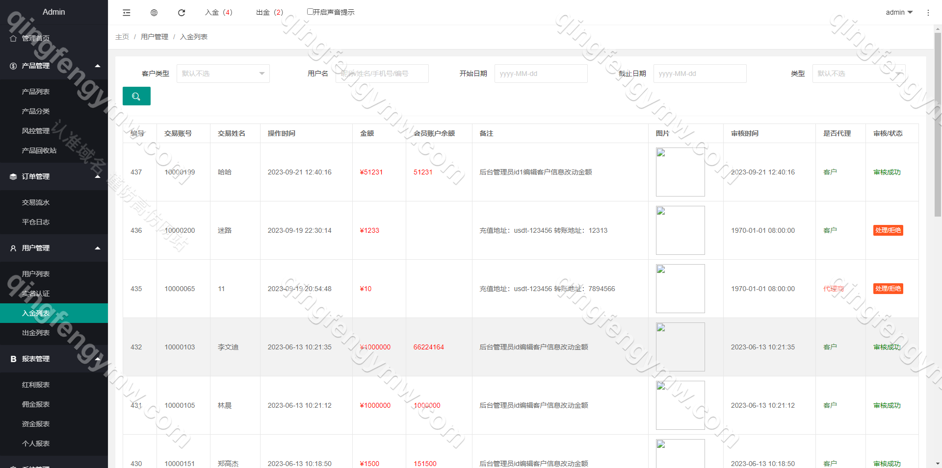Click the green search button
Viewport: 942px width, 468px height.
point(136,96)
